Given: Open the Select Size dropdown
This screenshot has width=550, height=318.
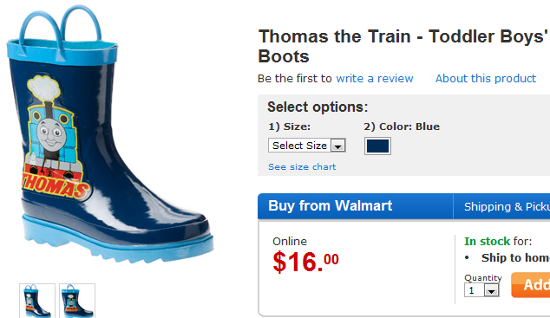Looking at the screenshot, I should (307, 146).
